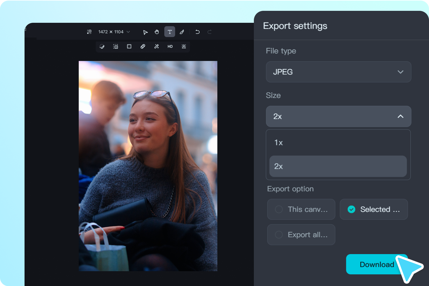The height and width of the screenshot is (286, 429).
Task: Click the resize canvas icon
Action: coord(89,32)
